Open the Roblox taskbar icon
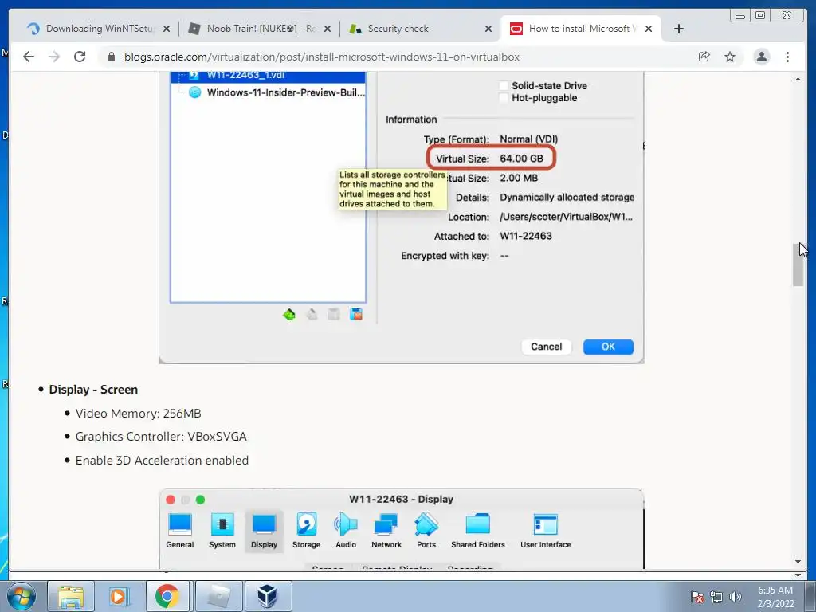The width and height of the screenshot is (816, 612). (218, 596)
